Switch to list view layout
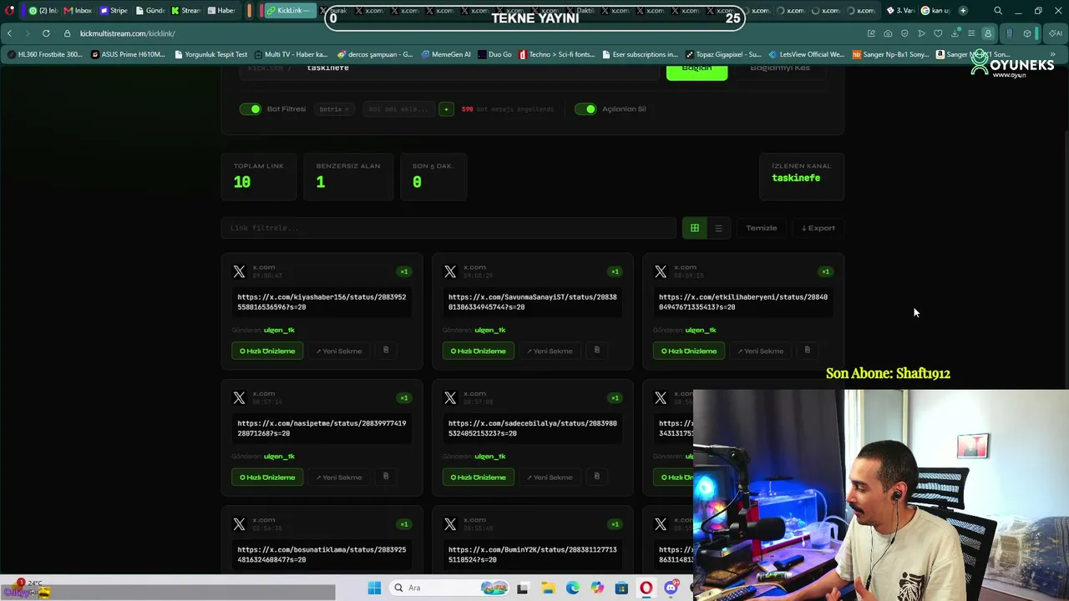The image size is (1069, 601). point(718,228)
